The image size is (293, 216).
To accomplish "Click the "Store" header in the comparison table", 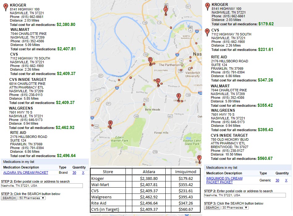I will (x=108, y=172).
